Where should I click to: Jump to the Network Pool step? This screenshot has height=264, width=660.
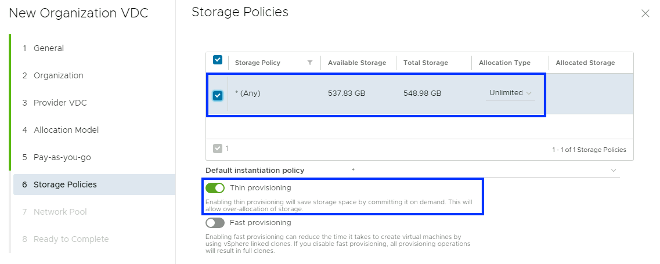coord(60,212)
